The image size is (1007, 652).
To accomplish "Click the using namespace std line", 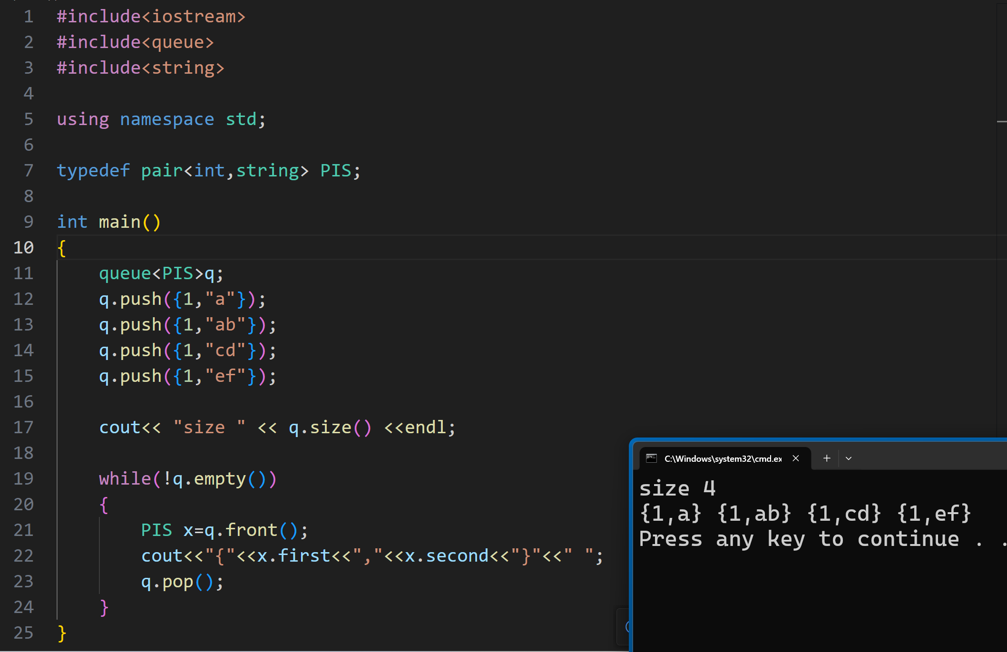I will pos(161,119).
